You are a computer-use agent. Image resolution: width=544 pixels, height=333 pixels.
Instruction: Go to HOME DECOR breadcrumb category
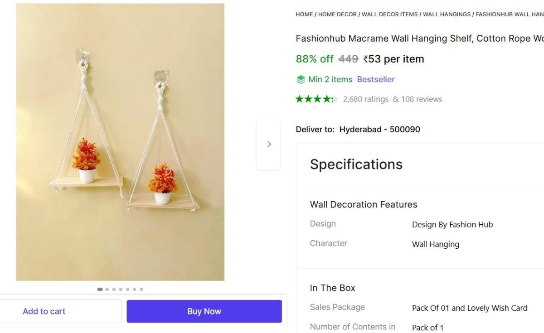coord(337,14)
